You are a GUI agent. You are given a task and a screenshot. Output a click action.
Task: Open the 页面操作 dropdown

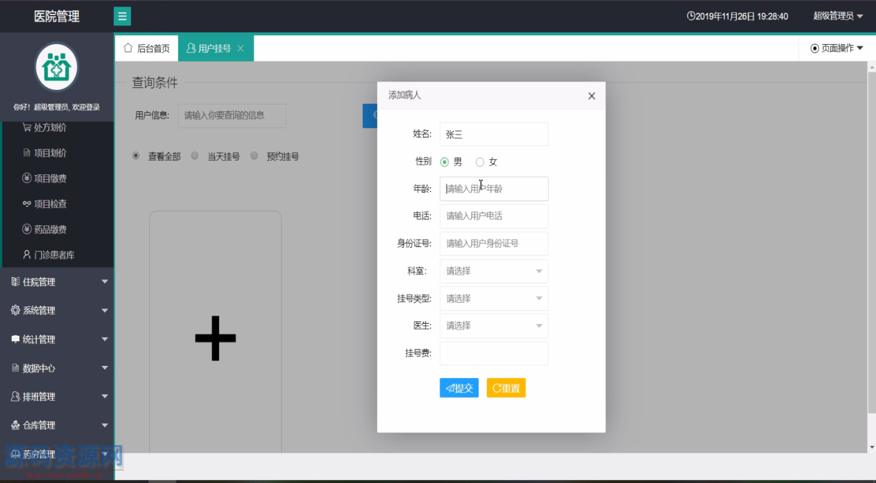[x=837, y=48]
